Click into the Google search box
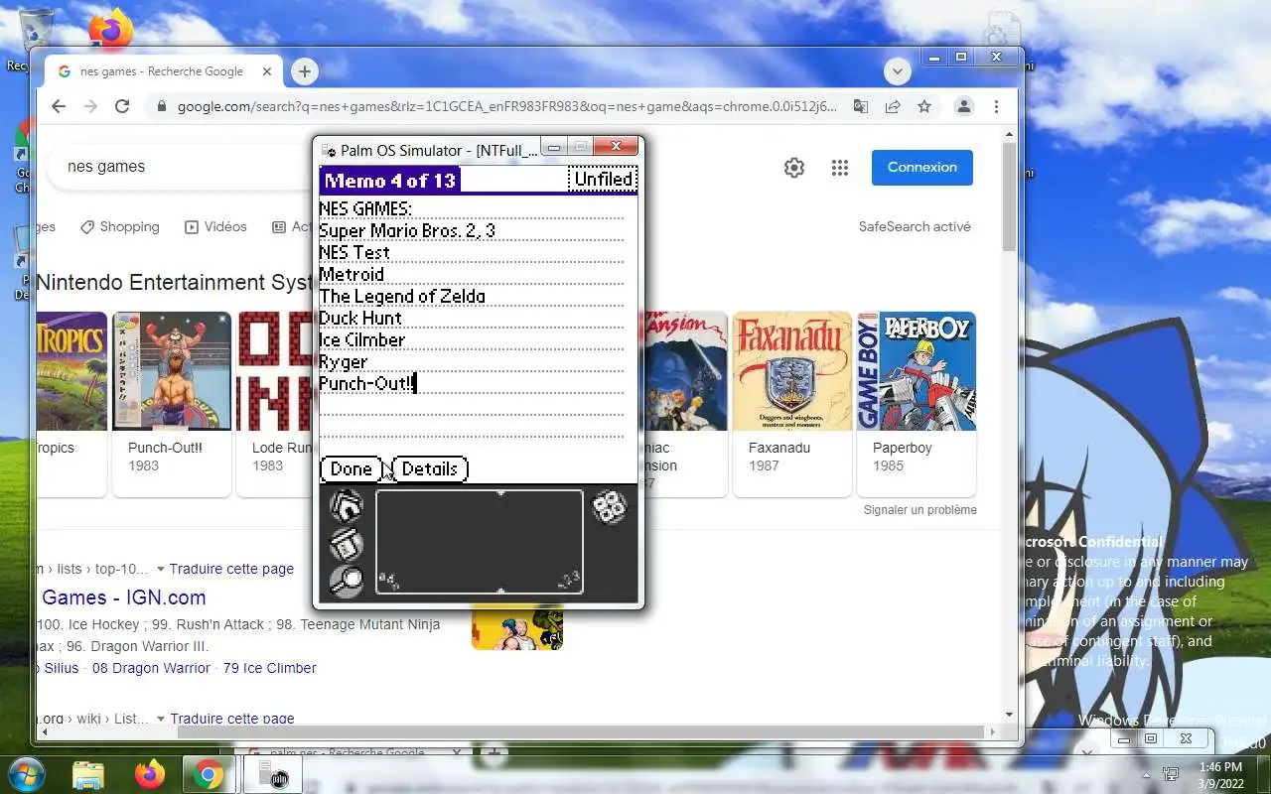This screenshot has width=1271, height=794. (179, 167)
